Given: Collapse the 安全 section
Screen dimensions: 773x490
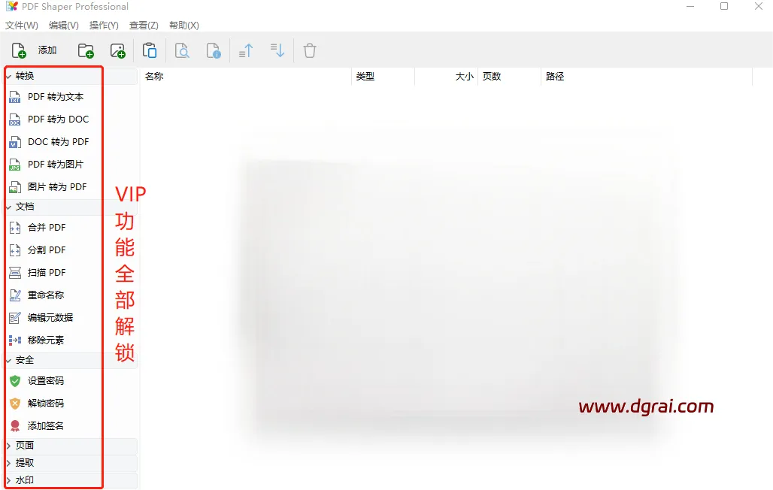Looking at the screenshot, I should click(x=8, y=361).
